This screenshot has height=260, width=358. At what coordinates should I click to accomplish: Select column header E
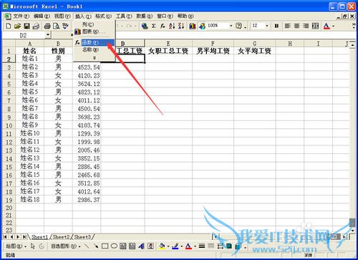click(168, 44)
